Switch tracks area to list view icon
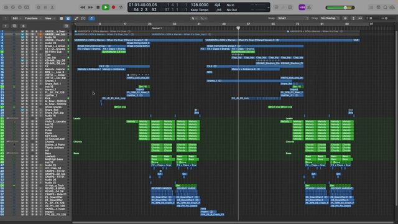398x224 pixels. (x=62, y=18)
